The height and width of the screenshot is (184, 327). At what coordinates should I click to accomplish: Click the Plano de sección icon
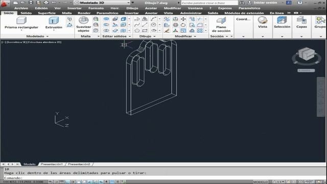click(221, 20)
